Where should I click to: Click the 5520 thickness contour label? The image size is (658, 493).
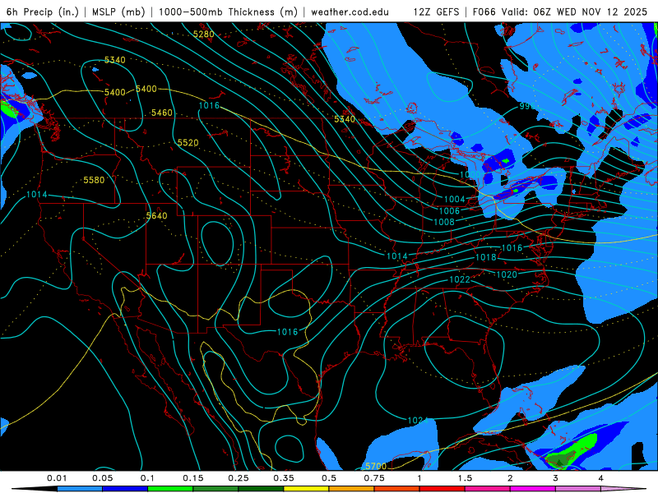[188, 143]
